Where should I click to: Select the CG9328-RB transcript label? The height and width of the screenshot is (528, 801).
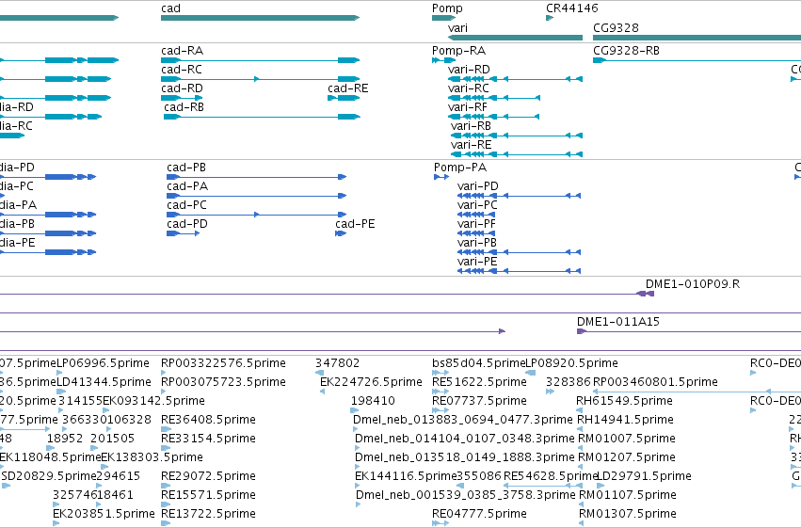626,51
